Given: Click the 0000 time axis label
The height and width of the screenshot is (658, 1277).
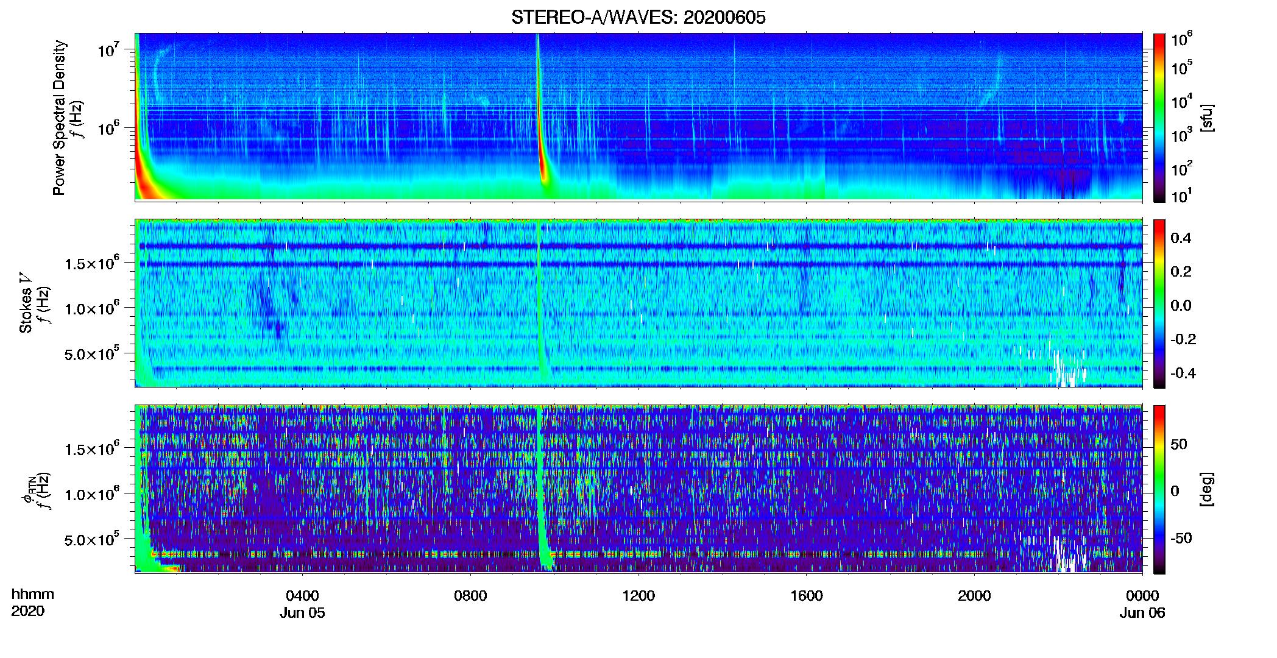Looking at the screenshot, I should (1142, 596).
